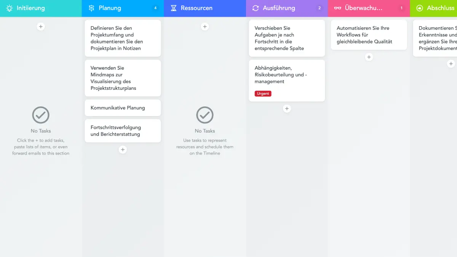Click the task count badge on Ausführung
This screenshot has width=457, height=257.
click(319, 8)
